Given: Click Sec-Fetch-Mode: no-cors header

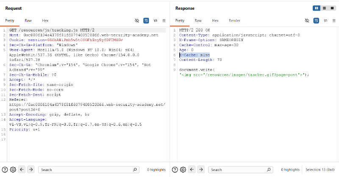Looking at the screenshot, I should click(36, 90).
